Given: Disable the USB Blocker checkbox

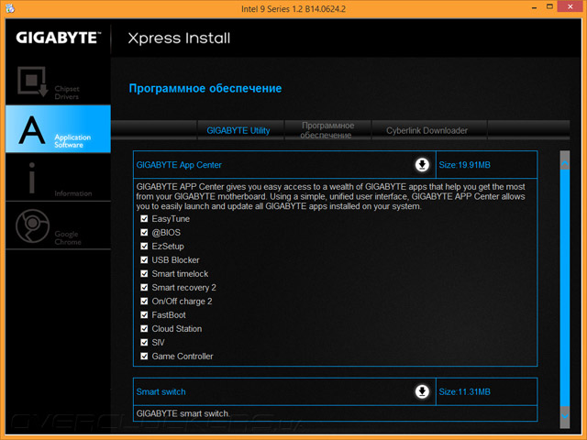Looking at the screenshot, I should click(x=144, y=260).
